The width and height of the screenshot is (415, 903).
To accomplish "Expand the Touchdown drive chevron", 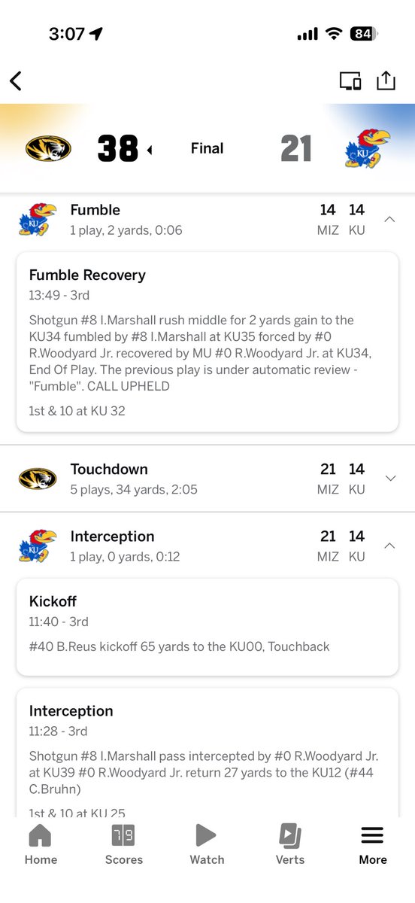I will click(x=389, y=479).
